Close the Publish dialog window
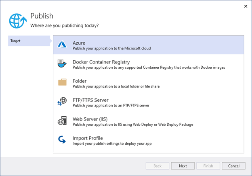The image size is (252, 176). click(x=246, y=6)
